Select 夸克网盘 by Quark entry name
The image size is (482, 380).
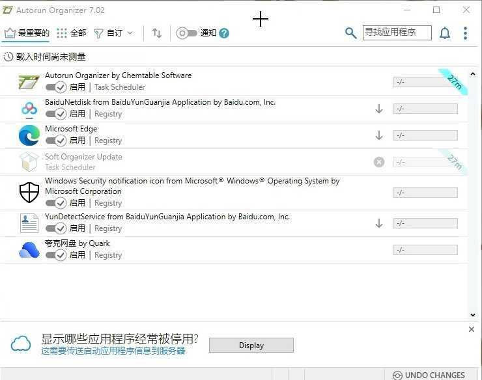pos(77,243)
